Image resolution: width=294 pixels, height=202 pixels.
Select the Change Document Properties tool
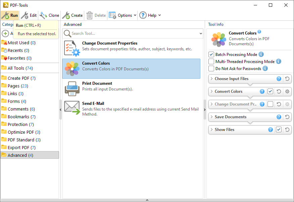tap(131, 48)
